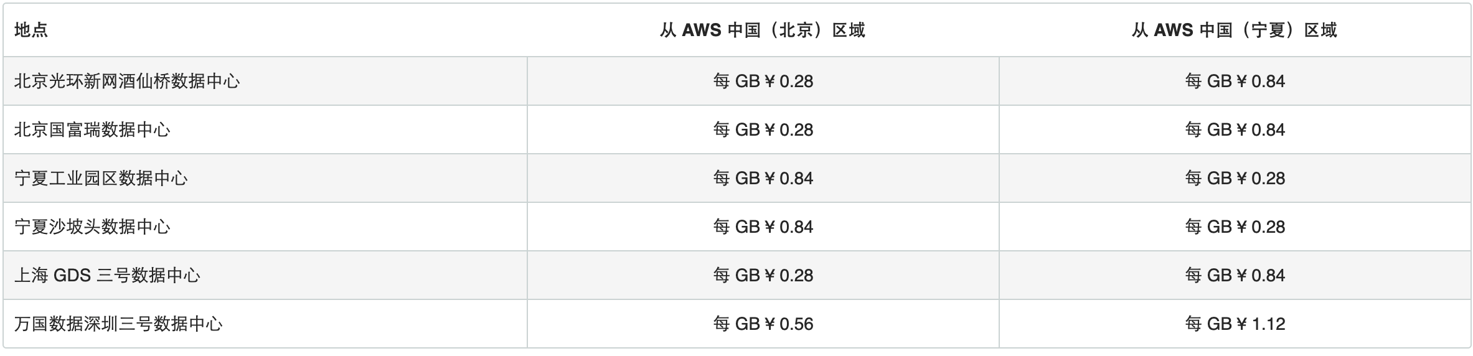Select the 从 AWS 中国（北京）区域 header
The image size is (1473, 356).
pos(763,30)
